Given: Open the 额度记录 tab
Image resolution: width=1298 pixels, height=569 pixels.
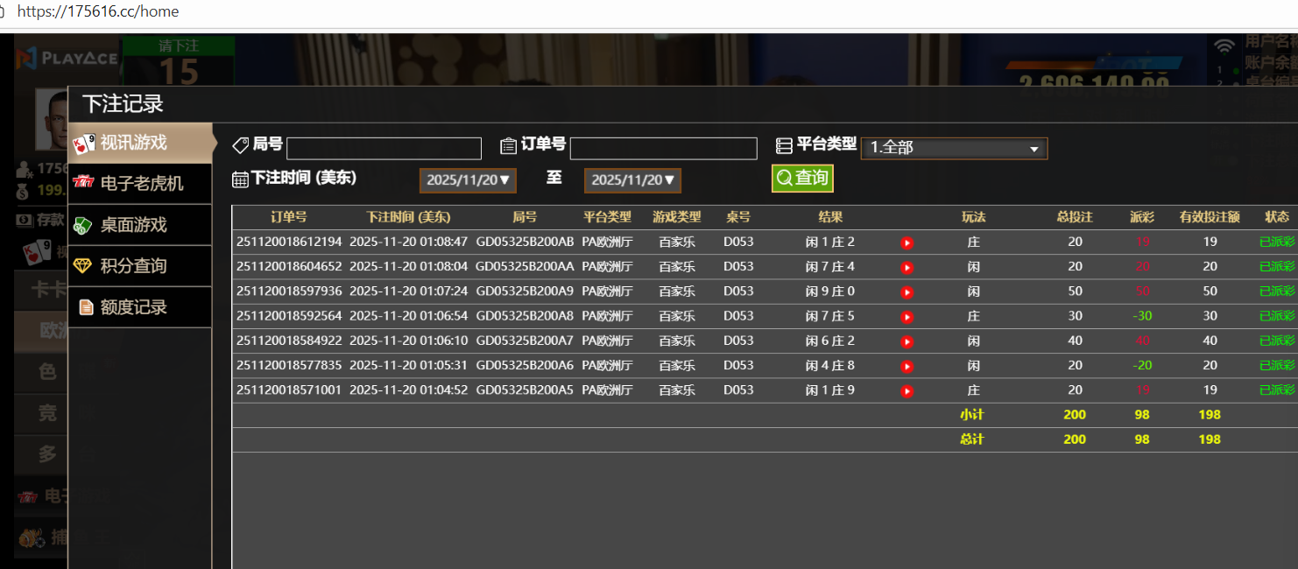Looking at the screenshot, I should pos(140,307).
